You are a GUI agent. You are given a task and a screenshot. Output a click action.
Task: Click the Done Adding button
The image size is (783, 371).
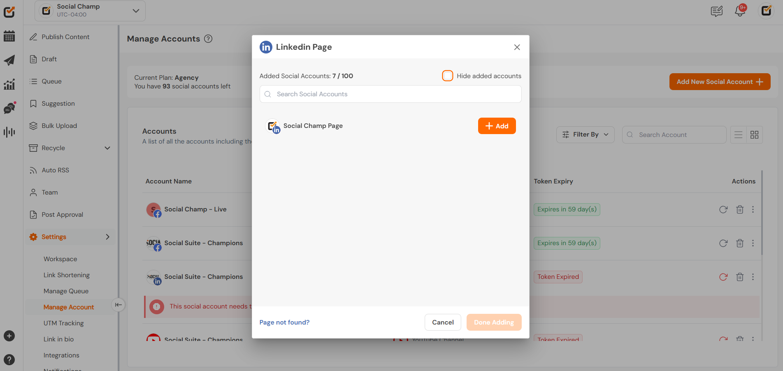[x=494, y=322]
